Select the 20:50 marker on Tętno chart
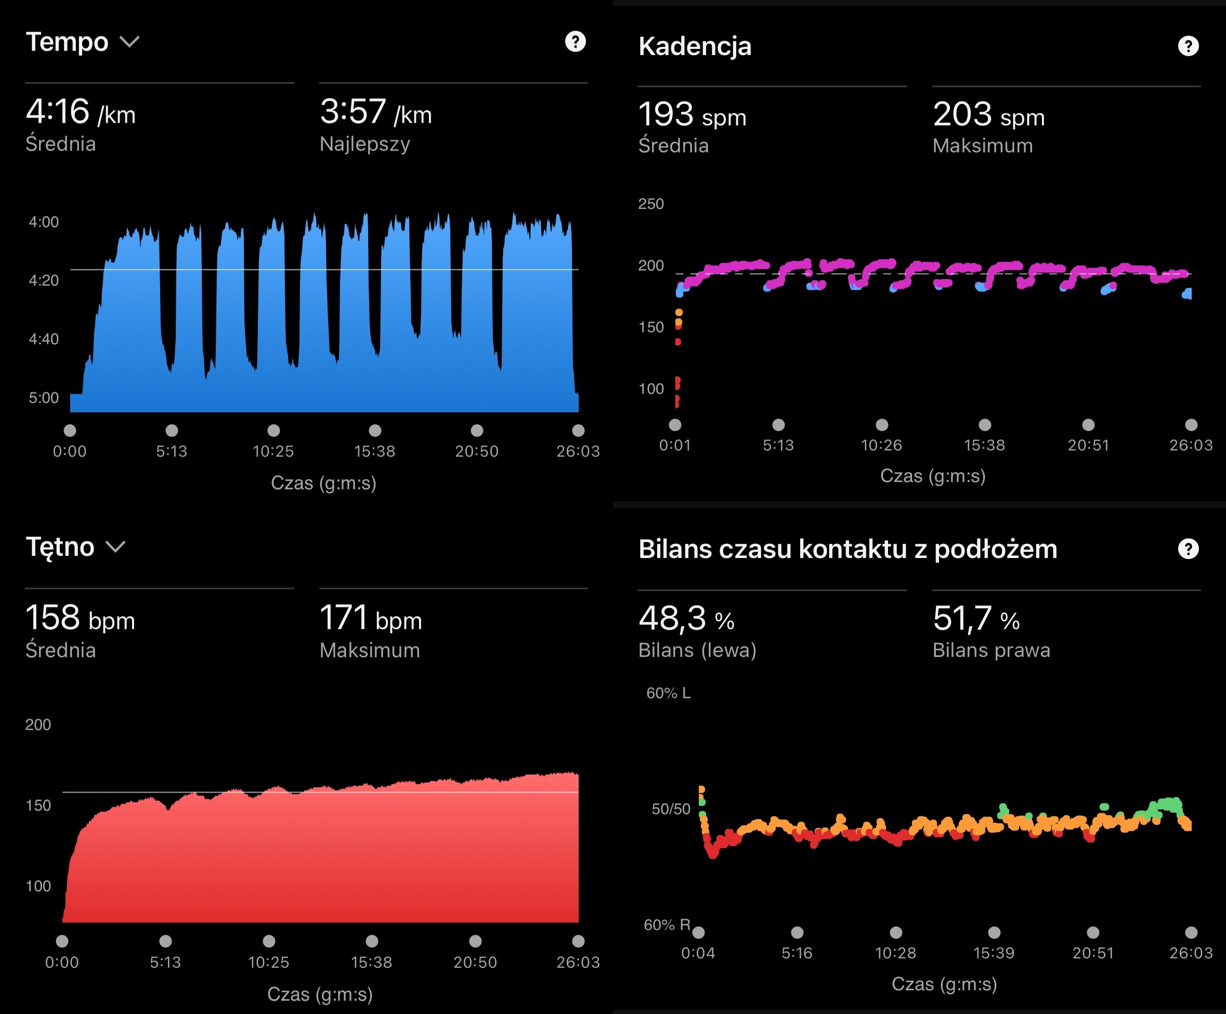The height and width of the screenshot is (1014, 1226). [475, 941]
